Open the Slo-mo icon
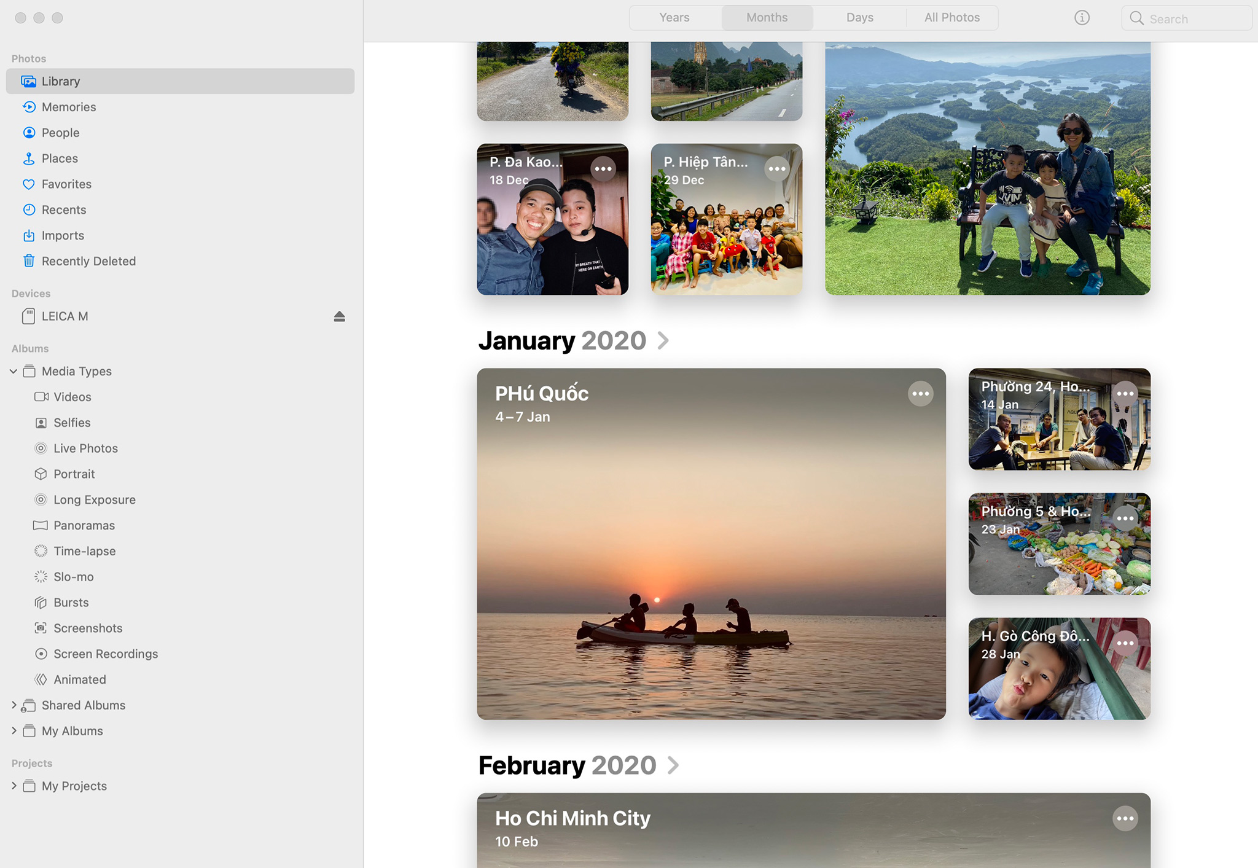The height and width of the screenshot is (868, 1258). pos(41,577)
